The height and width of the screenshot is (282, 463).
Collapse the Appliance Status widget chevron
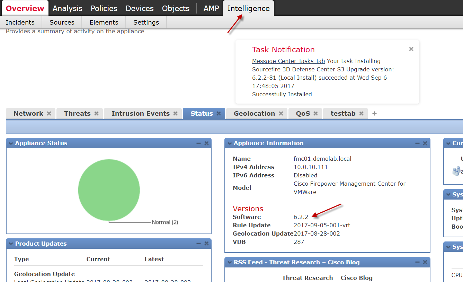(x=11, y=143)
